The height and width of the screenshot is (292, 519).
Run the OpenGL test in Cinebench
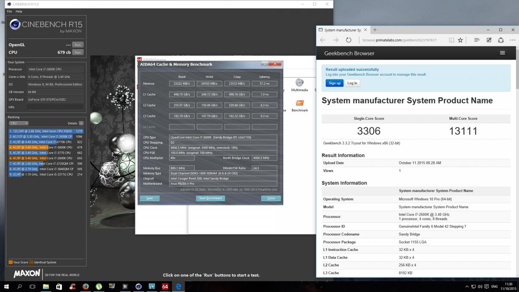pyautogui.click(x=77, y=45)
